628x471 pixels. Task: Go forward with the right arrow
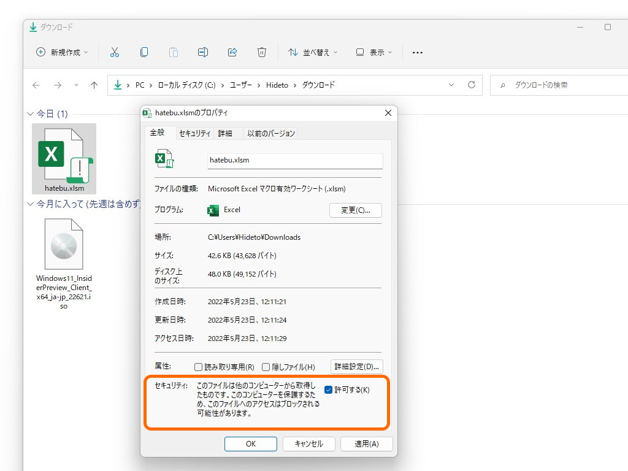(58, 85)
